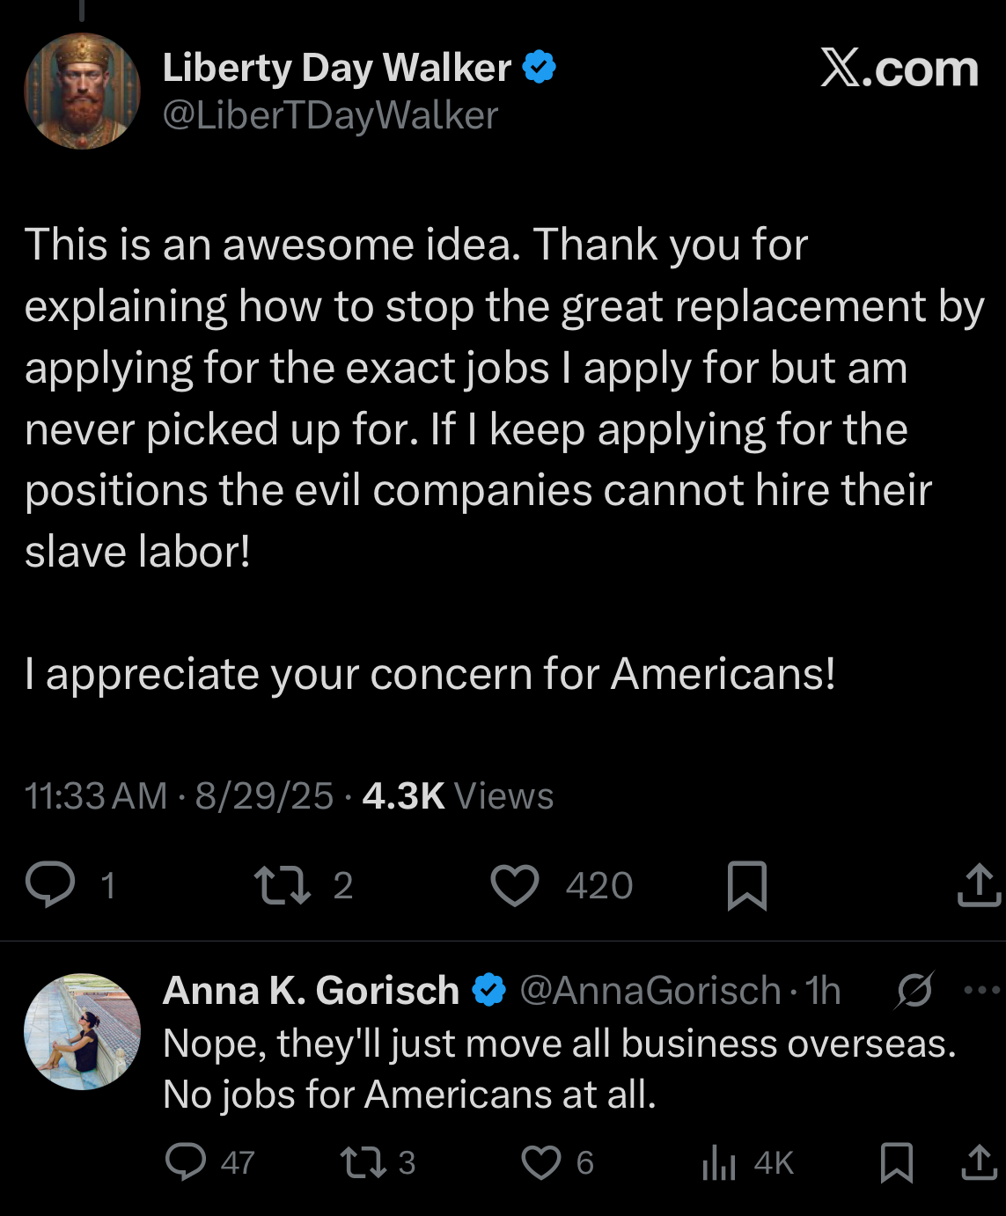Go to the @LiberTDayWalker handle

(x=331, y=115)
